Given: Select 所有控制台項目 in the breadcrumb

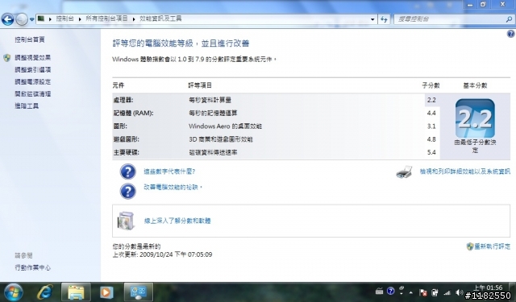Looking at the screenshot, I should [106, 19].
